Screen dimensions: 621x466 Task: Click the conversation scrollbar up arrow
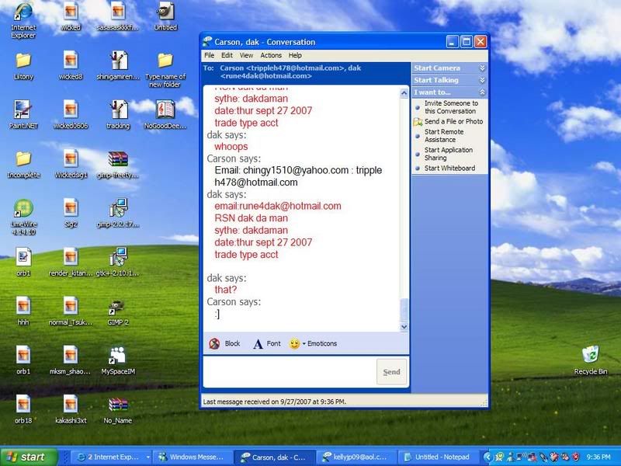404,93
